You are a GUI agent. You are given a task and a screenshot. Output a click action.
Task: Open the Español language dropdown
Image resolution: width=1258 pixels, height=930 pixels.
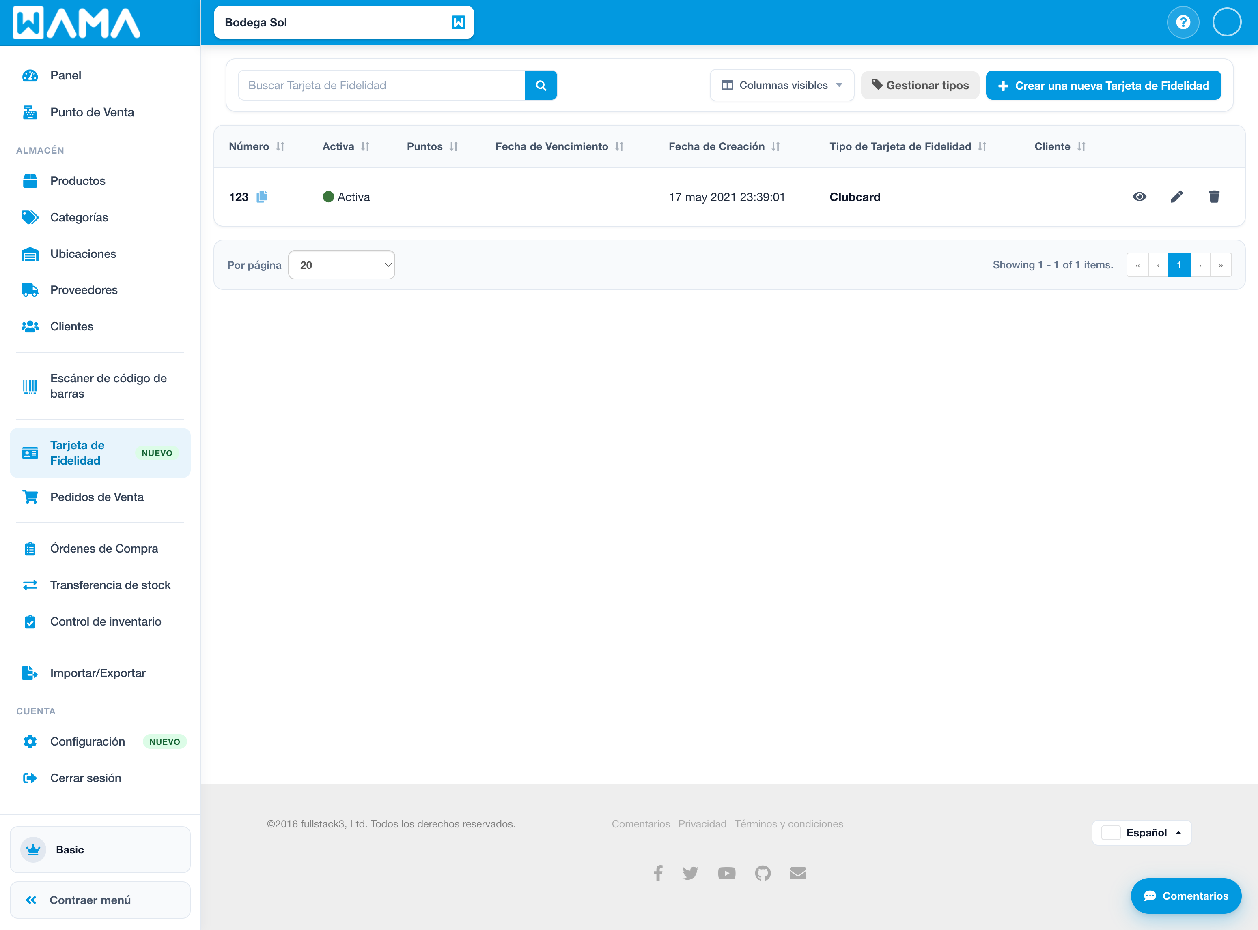pos(1142,833)
